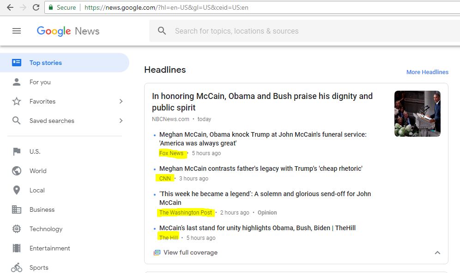Open the Technology news section
This screenshot has width=460, height=273.
(46, 229)
